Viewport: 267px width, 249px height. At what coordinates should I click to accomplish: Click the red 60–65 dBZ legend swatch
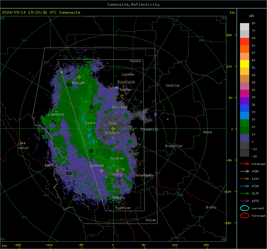click(244, 42)
